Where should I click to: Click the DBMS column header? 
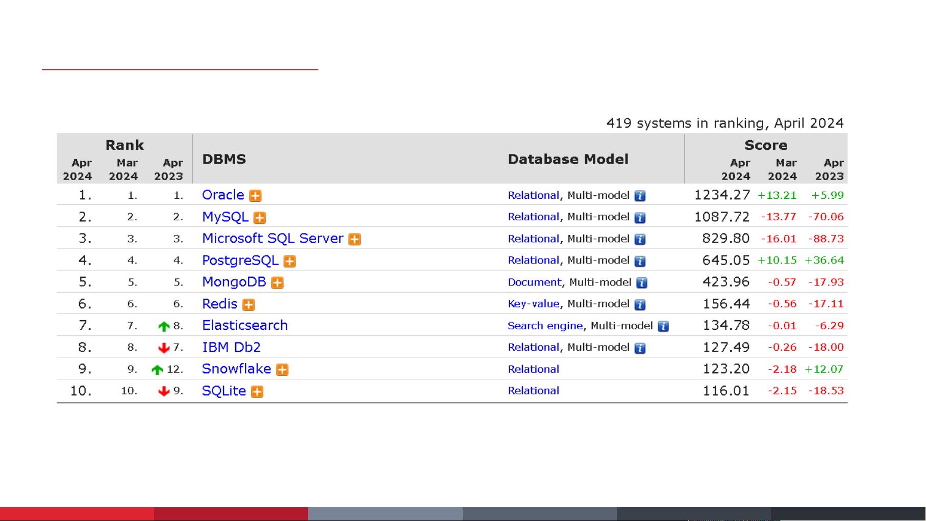click(224, 159)
